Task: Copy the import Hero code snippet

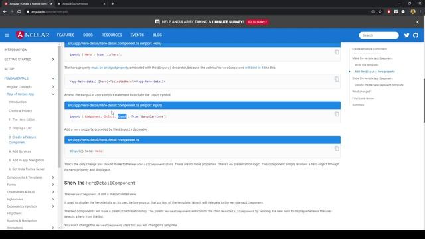Action: [337, 52]
